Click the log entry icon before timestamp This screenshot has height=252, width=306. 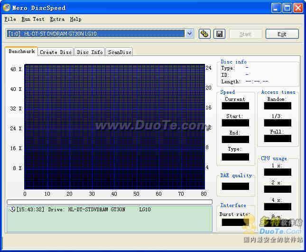[x=12, y=209]
